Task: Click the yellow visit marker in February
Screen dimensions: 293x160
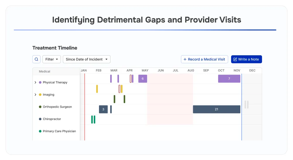Action: click(97, 89)
